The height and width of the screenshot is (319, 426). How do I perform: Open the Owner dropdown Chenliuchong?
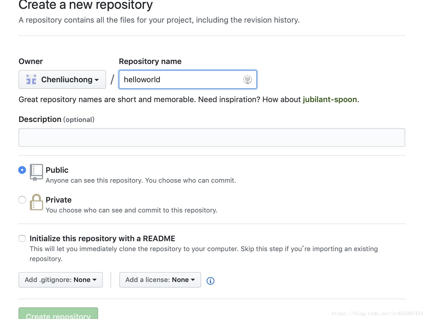[x=62, y=79]
